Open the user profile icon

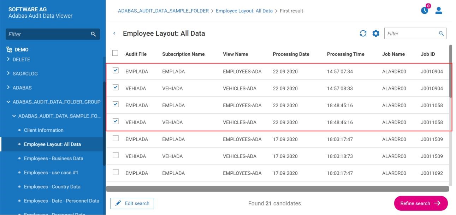(439, 11)
